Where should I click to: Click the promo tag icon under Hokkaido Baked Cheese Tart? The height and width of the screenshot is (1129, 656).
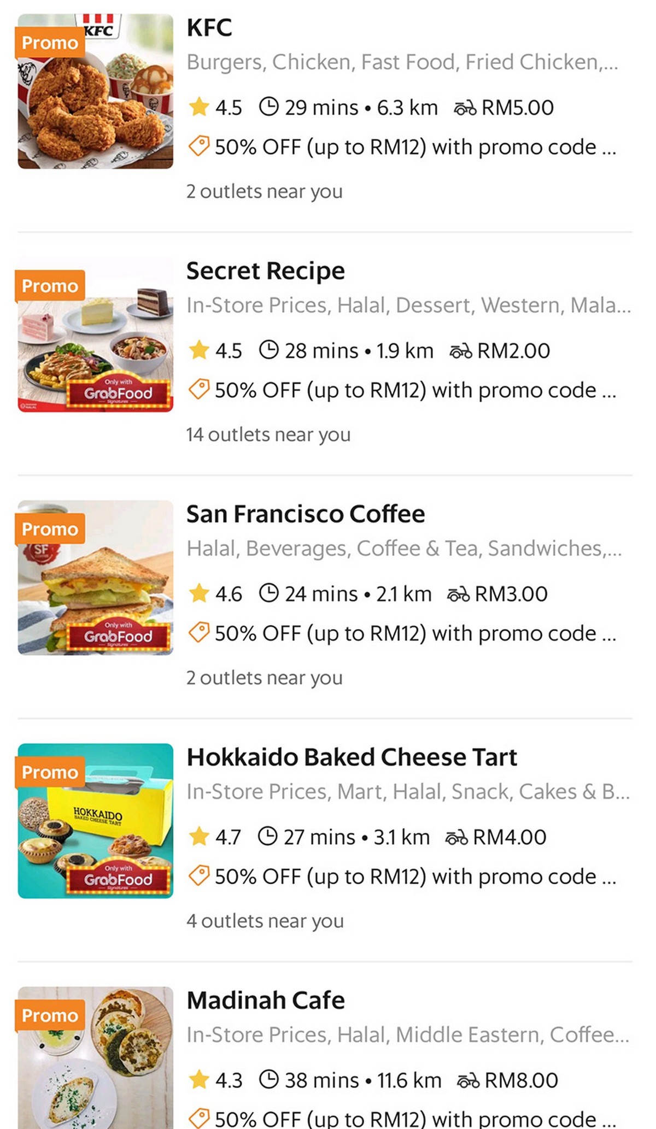pyautogui.click(x=198, y=875)
